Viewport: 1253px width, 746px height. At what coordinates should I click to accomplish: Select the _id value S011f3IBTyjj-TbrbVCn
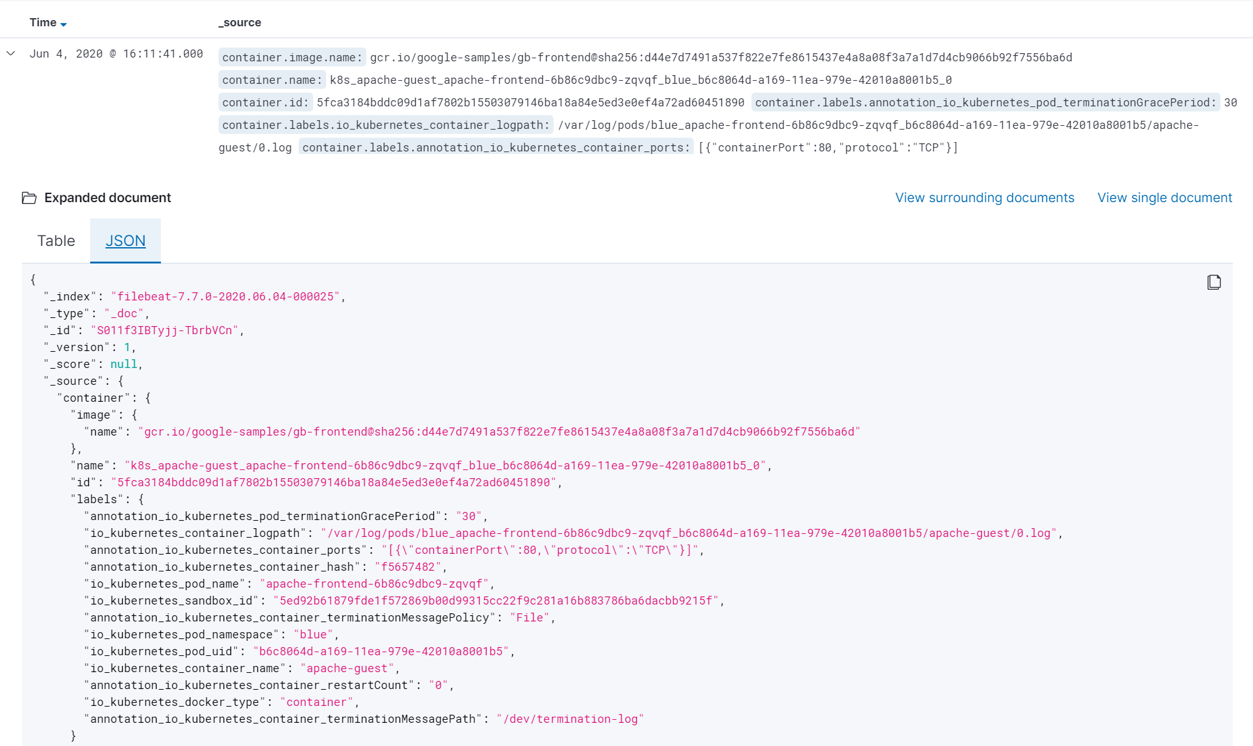click(x=165, y=330)
